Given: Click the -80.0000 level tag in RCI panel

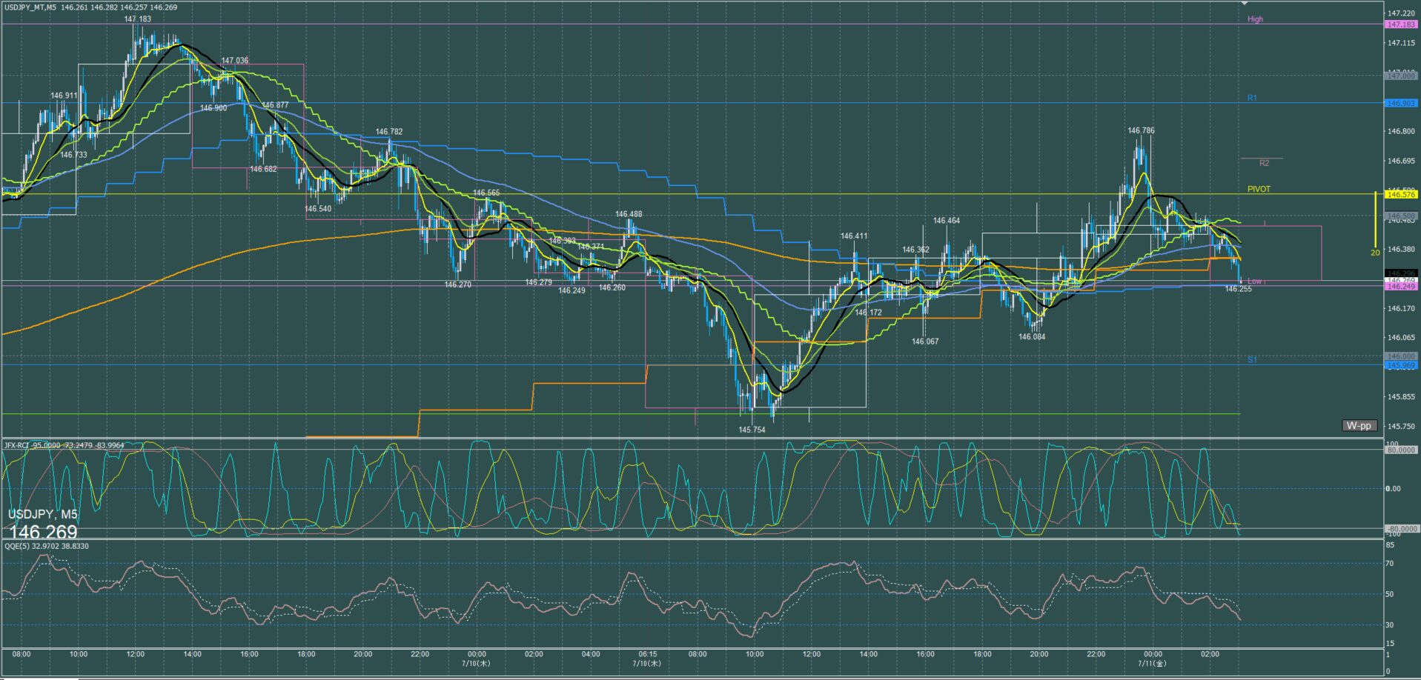Looking at the screenshot, I should click(1402, 528).
